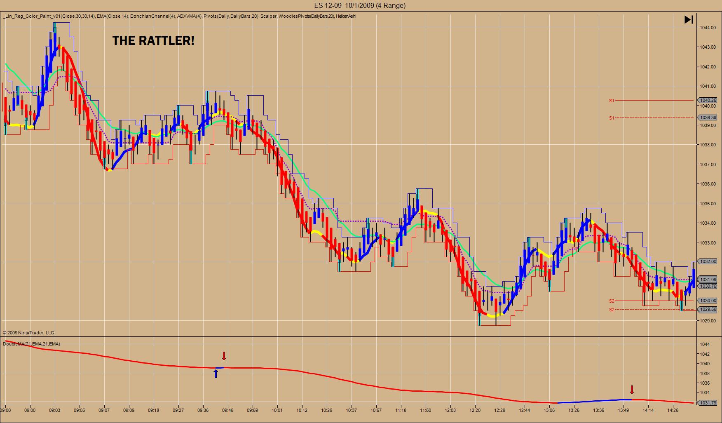Click the 1040.25 price marker on the axis
Image resolution: width=722 pixels, height=423 pixels.
tap(708, 100)
